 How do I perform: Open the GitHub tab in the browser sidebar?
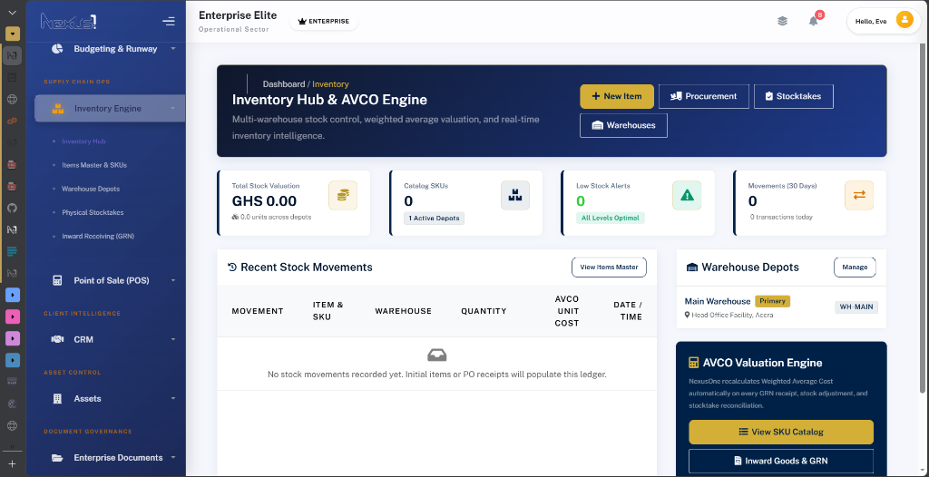[12, 208]
